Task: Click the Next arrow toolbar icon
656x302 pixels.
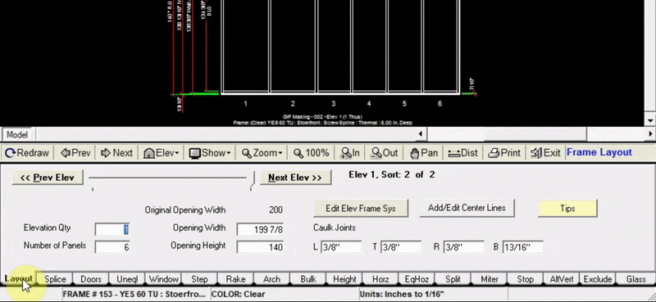Action: pyautogui.click(x=106, y=153)
